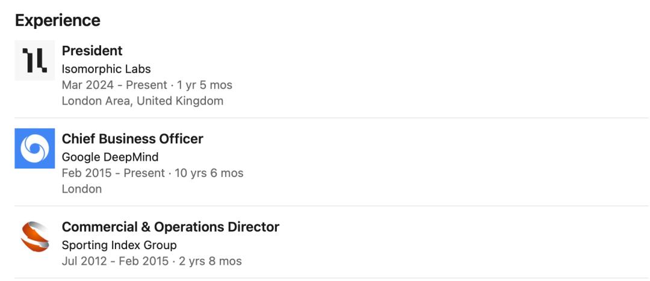Image resolution: width=650 pixels, height=281 pixels.
Task: Click the Feb 2015 - Present date range
Action: [113, 173]
